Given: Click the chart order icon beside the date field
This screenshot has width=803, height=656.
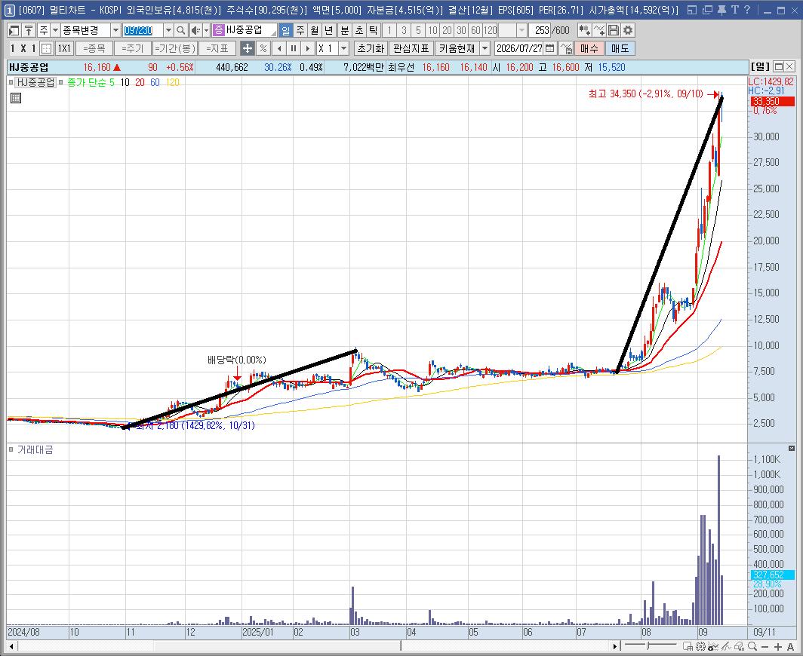Looking at the screenshot, I should pyautogui.click(x=566, y=48).
